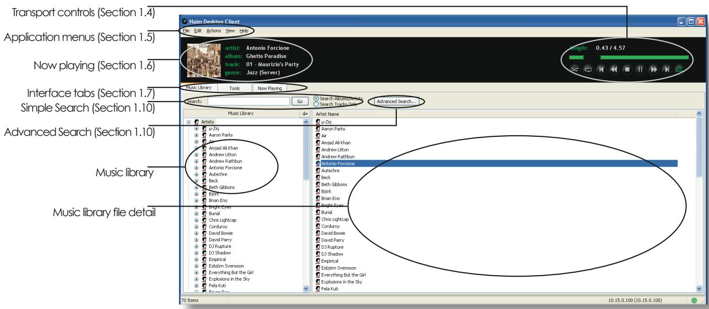
Task: Select Explosions in the Sky in the tree
Action: 230,279
